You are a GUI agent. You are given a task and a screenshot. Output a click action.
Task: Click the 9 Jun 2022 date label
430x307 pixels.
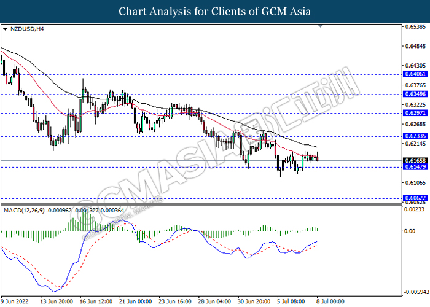pyautogui.click(x=15, y=301)
